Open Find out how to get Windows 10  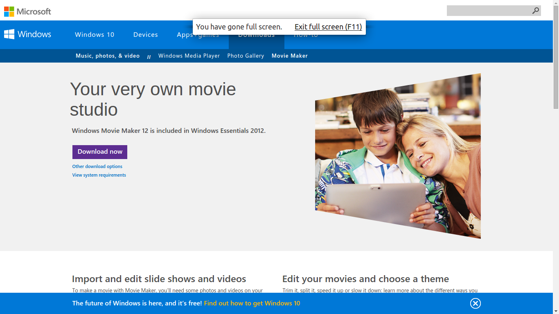pyautogui.click(x=252, y=303)
